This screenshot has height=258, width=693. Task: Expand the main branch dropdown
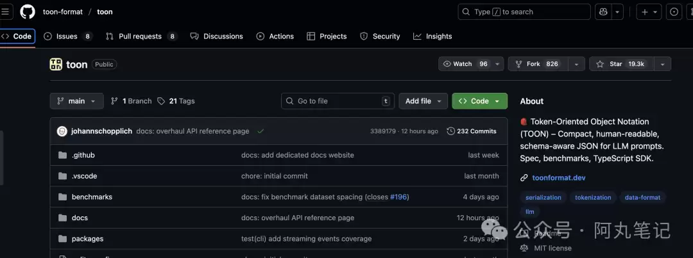76,101
